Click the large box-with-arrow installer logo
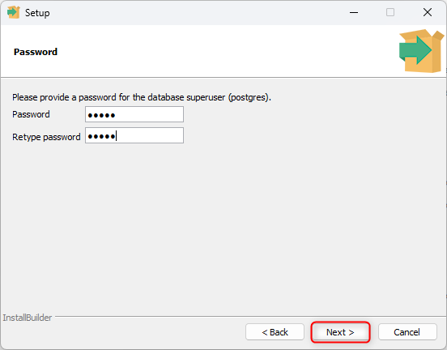Image resolution: width=447 pixels, height=350 pixels. click(x=421, y=51)
